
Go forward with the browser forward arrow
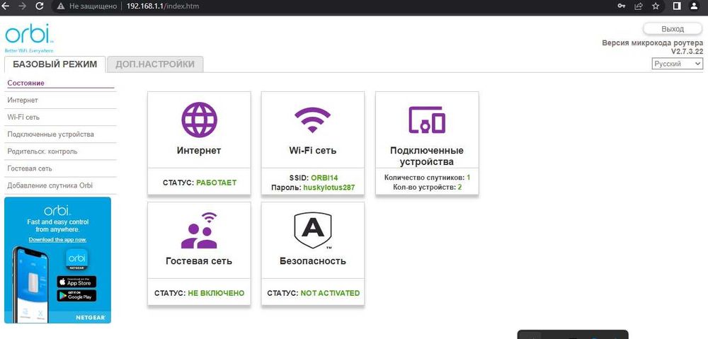23,6
